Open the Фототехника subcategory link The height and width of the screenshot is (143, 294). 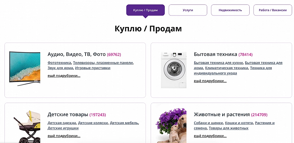(59, 63)
